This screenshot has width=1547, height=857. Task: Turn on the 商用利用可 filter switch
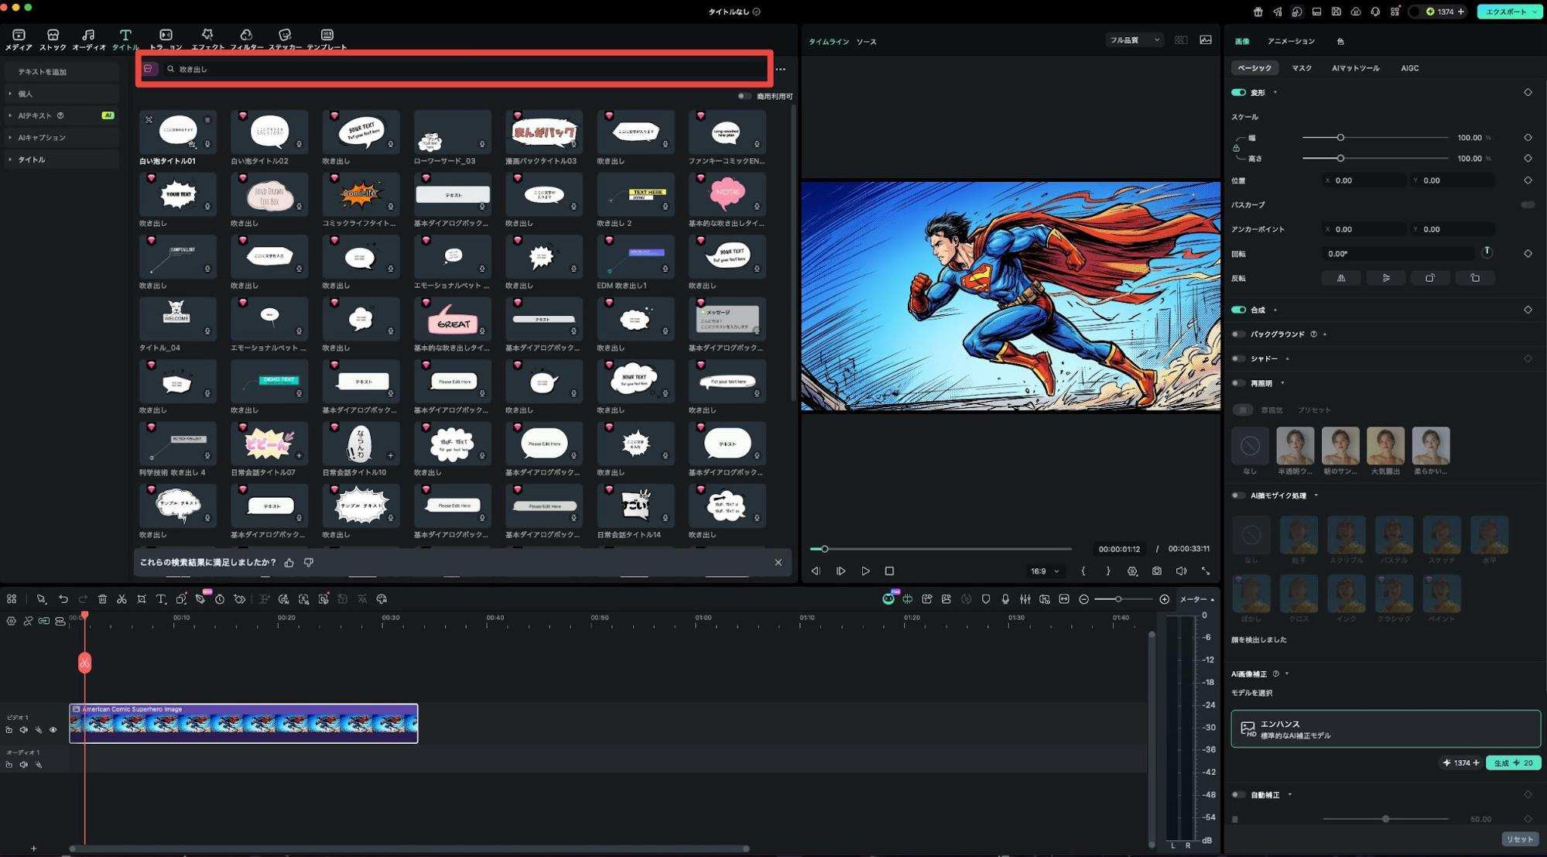[744, 96]
